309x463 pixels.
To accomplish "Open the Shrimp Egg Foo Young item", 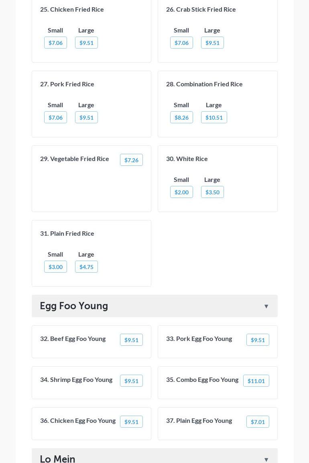I will point(76,379).
